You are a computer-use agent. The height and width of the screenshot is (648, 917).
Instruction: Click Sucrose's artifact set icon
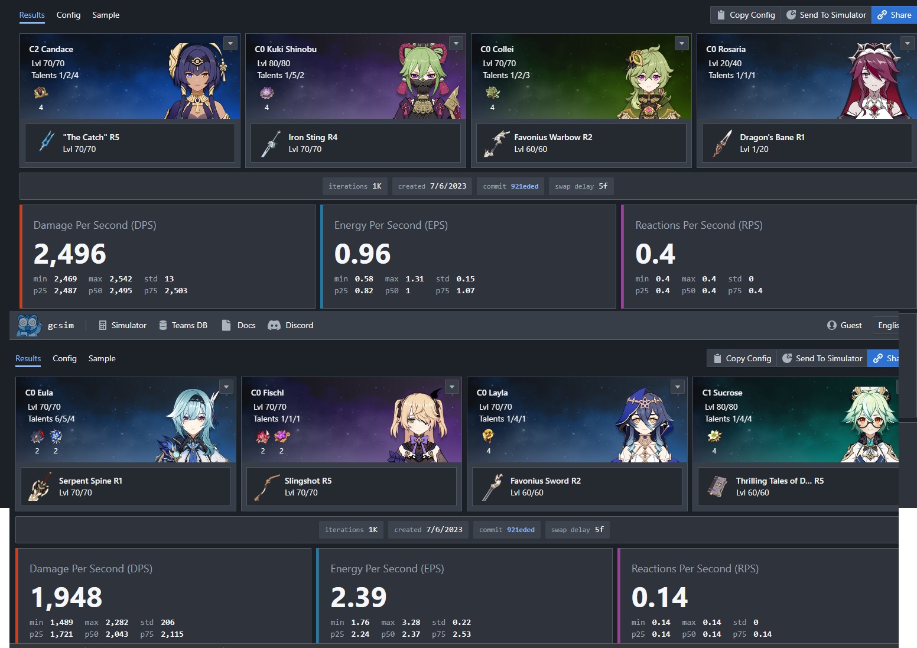click(x=714, y=436)
